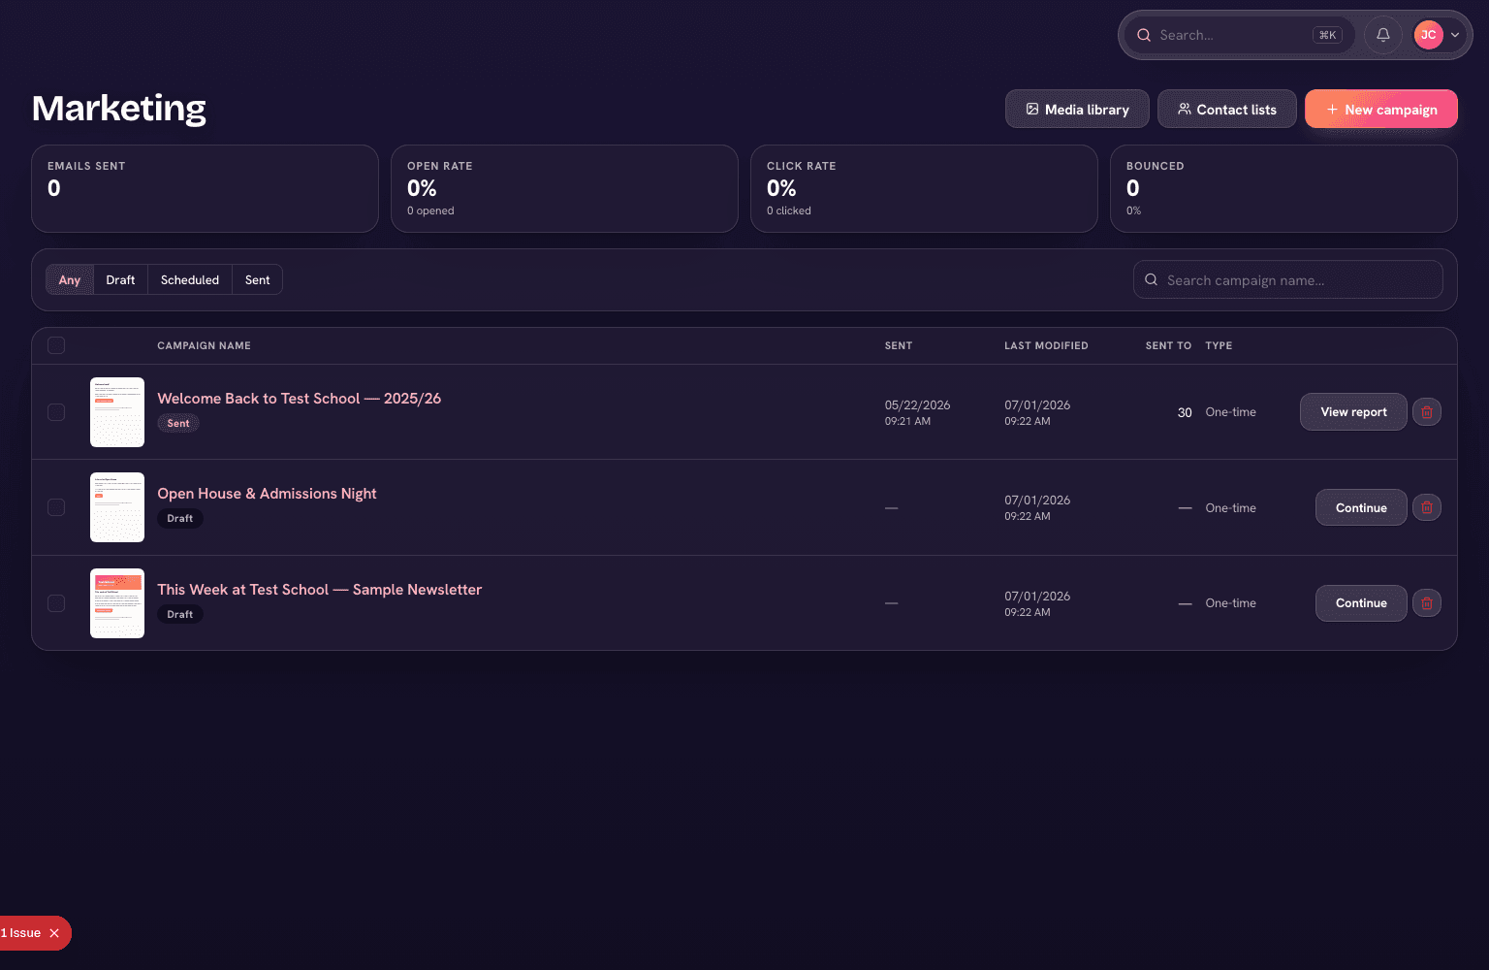1489x970 pixels.
Task: Click the Sent status badge on Welcome Back
Action: coord(178,423)
